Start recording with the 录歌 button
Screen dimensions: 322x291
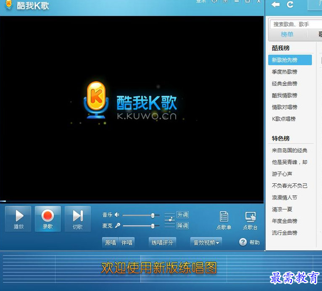tap(48, 219)
